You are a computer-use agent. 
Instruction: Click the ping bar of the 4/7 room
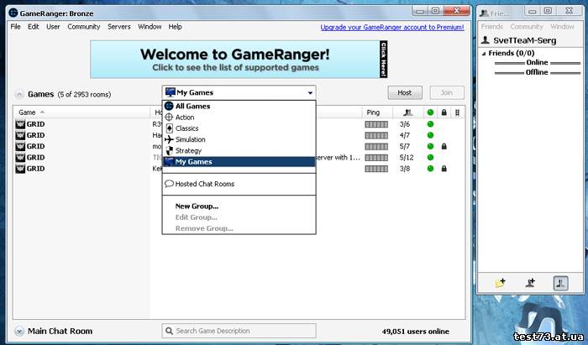(376, 135)
